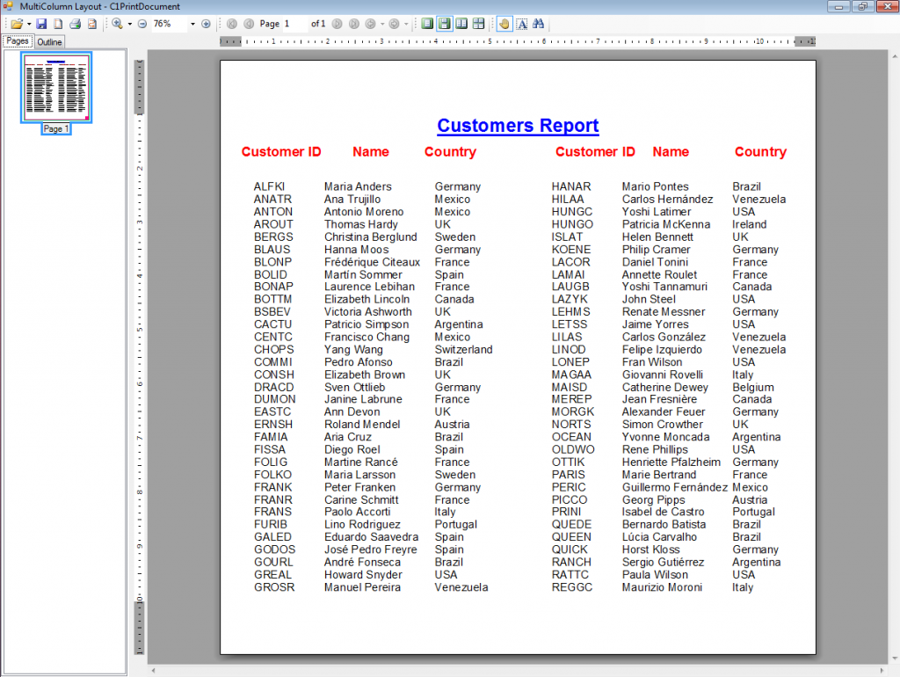Switch to the Pages tab

[18, 41]
